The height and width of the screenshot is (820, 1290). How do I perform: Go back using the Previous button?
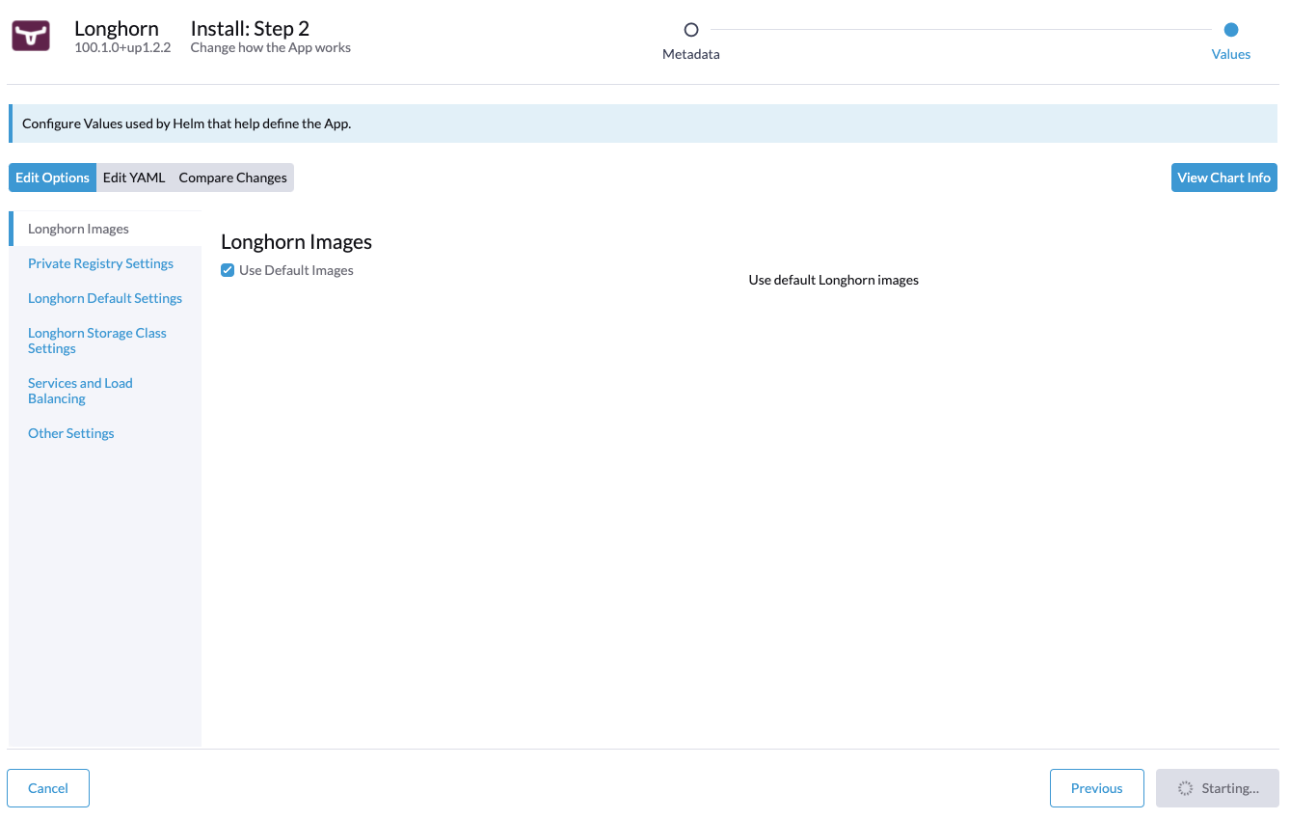[x=1096, y=787]
